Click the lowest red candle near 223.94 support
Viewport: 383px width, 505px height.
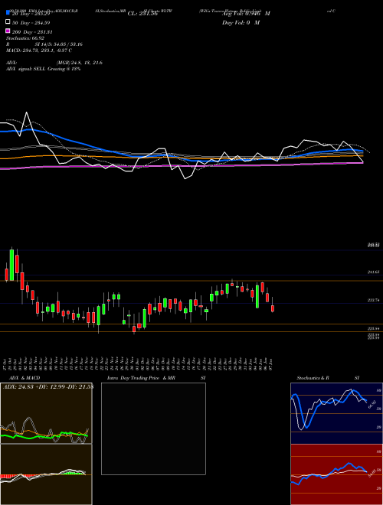(134, 329)
